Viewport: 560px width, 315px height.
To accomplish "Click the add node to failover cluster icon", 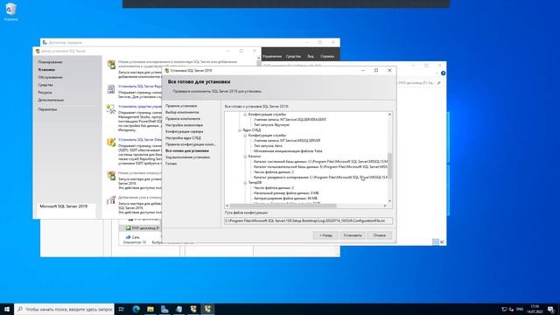I will (x=111, y=199).
